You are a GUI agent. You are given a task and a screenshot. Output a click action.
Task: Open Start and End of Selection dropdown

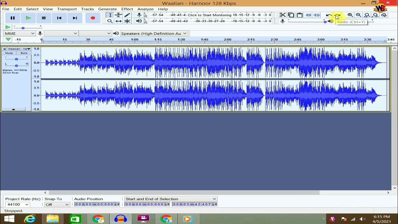click(170, 199)
